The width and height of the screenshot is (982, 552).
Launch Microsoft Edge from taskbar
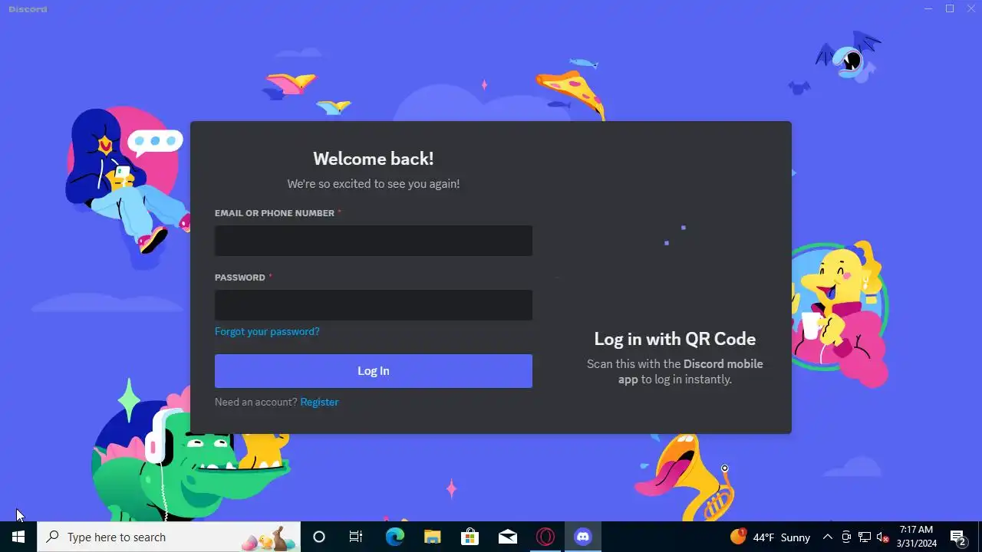pos(394,537)
